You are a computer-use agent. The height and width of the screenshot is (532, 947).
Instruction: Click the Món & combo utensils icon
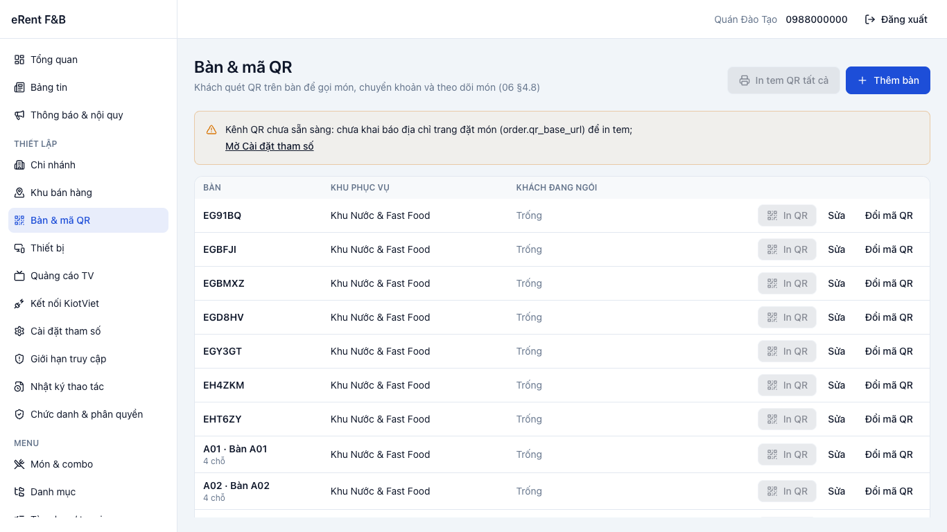(19, 464)
